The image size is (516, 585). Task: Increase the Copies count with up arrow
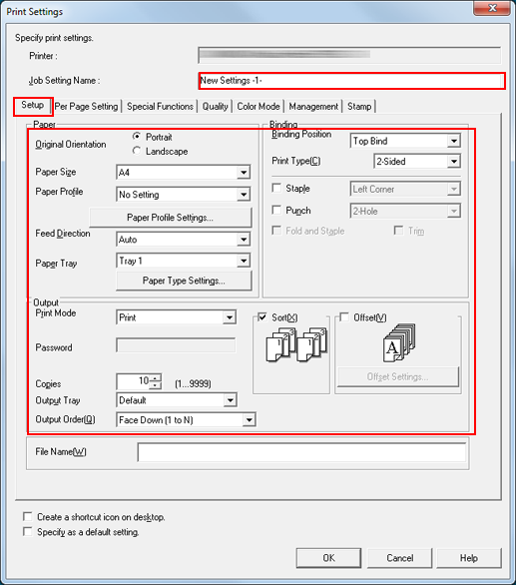(x=156, y=377)
